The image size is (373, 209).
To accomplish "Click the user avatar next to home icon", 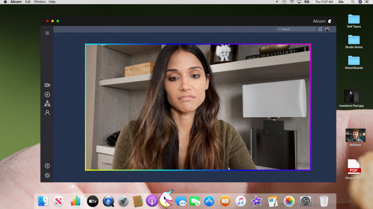I will pos(327,29).
